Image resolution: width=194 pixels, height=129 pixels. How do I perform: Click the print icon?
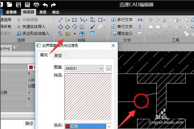coord(36,5)
